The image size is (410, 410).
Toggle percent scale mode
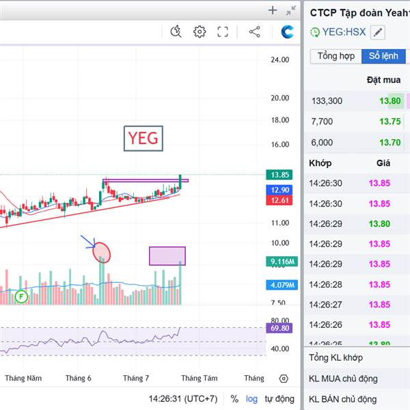(x=234, y=399)
